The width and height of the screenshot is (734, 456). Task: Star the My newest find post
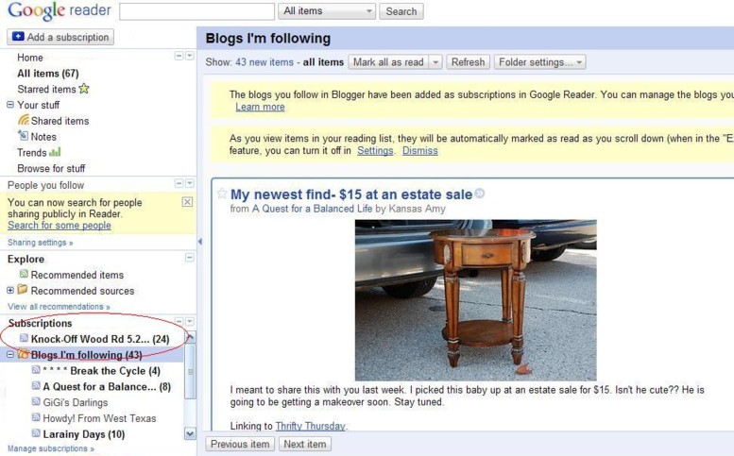click(222, 194)
